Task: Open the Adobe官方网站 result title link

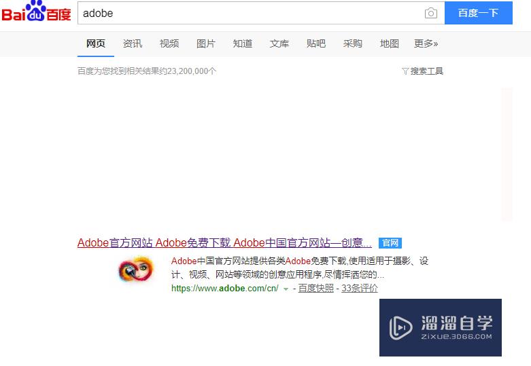Action: pos(224,242)
